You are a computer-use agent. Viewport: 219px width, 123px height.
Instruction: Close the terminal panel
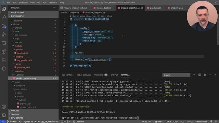click(215, 75)
